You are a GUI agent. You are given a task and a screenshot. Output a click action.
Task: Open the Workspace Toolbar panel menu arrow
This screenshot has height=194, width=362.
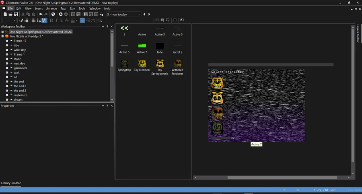point(103,27)
